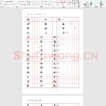Select the first style in Styles gallery
The width and height of the screenshot is (106, 106).
coord(57,3)
